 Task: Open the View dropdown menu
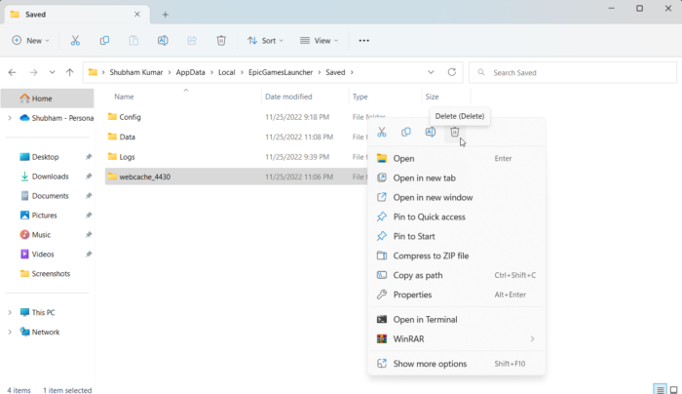pyautogui.click(x=319, y=41)
